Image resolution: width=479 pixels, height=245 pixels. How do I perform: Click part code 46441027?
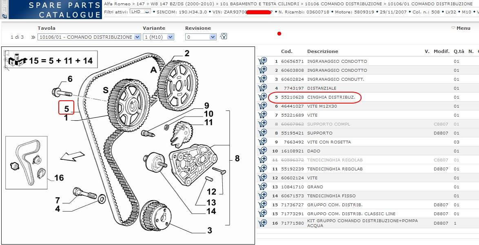point(293,106)
